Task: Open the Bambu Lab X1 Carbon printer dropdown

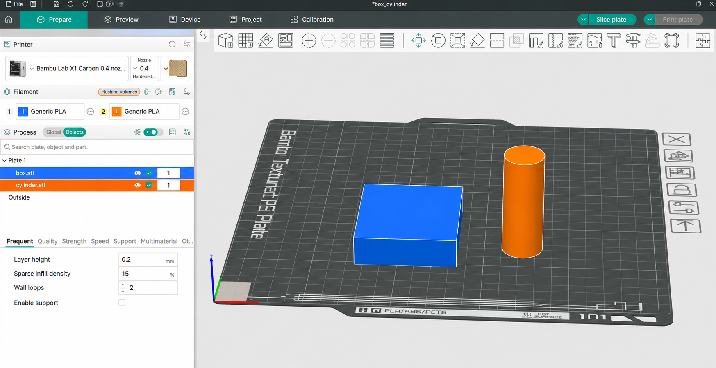Action: tap(67, 68)
